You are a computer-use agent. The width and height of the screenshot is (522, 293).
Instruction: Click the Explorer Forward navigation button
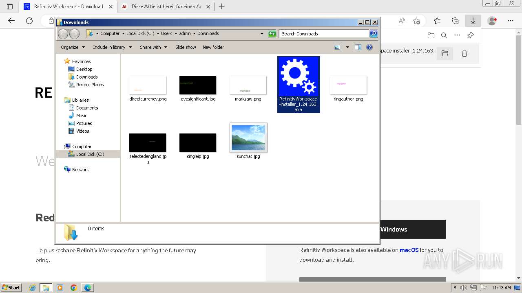point(74,34)
